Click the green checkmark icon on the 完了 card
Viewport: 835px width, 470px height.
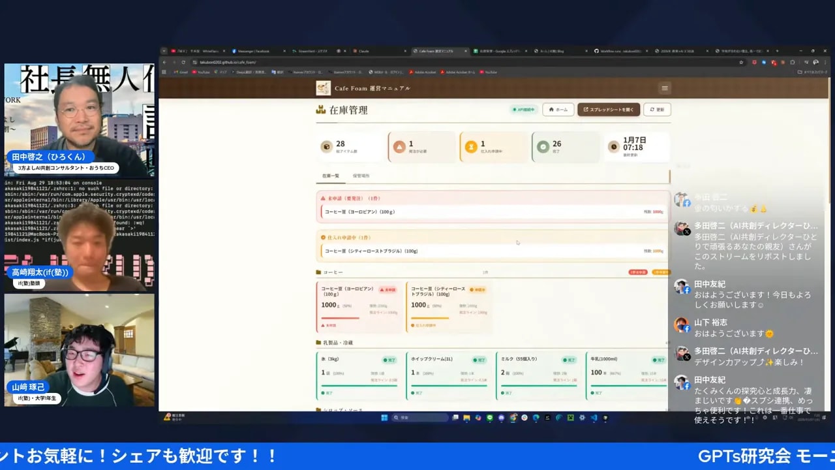(x=543, y=146)
